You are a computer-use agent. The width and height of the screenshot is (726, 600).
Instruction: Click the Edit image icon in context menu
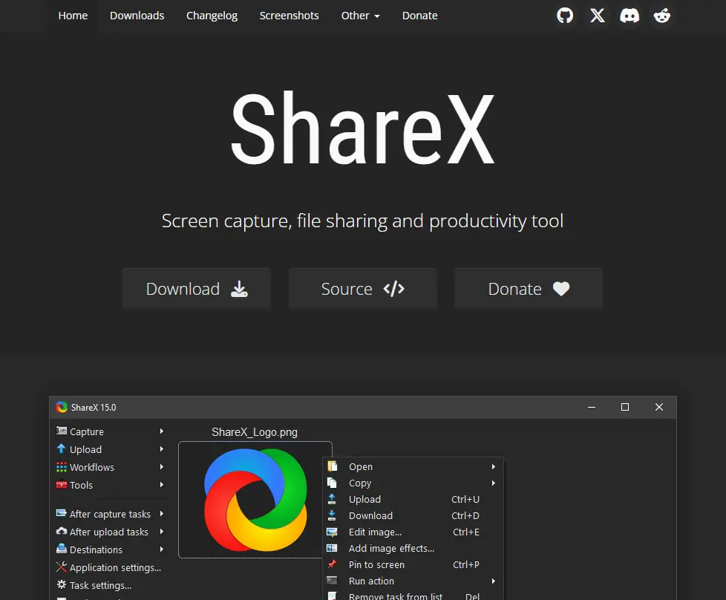332,532
